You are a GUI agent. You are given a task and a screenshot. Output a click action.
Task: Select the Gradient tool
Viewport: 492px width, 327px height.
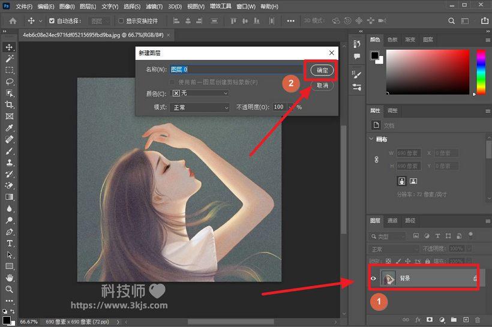click(10, 197)
